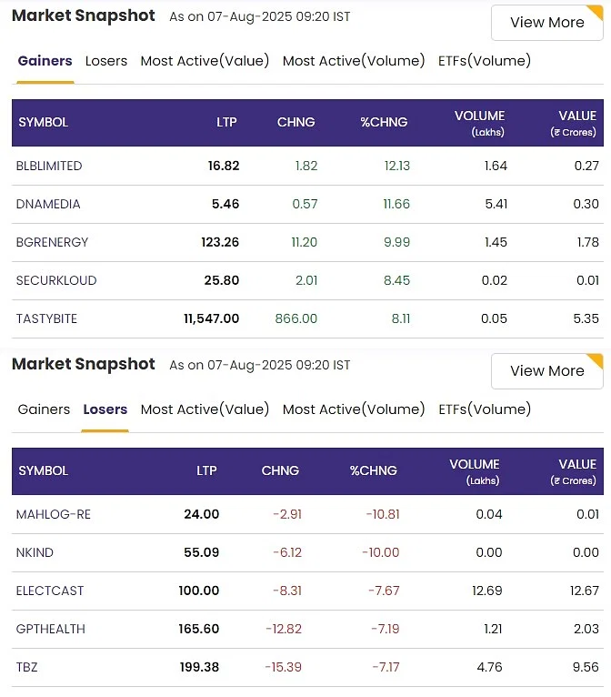Switch to Gainers tab in bottom panel

[x=44, y=409]
